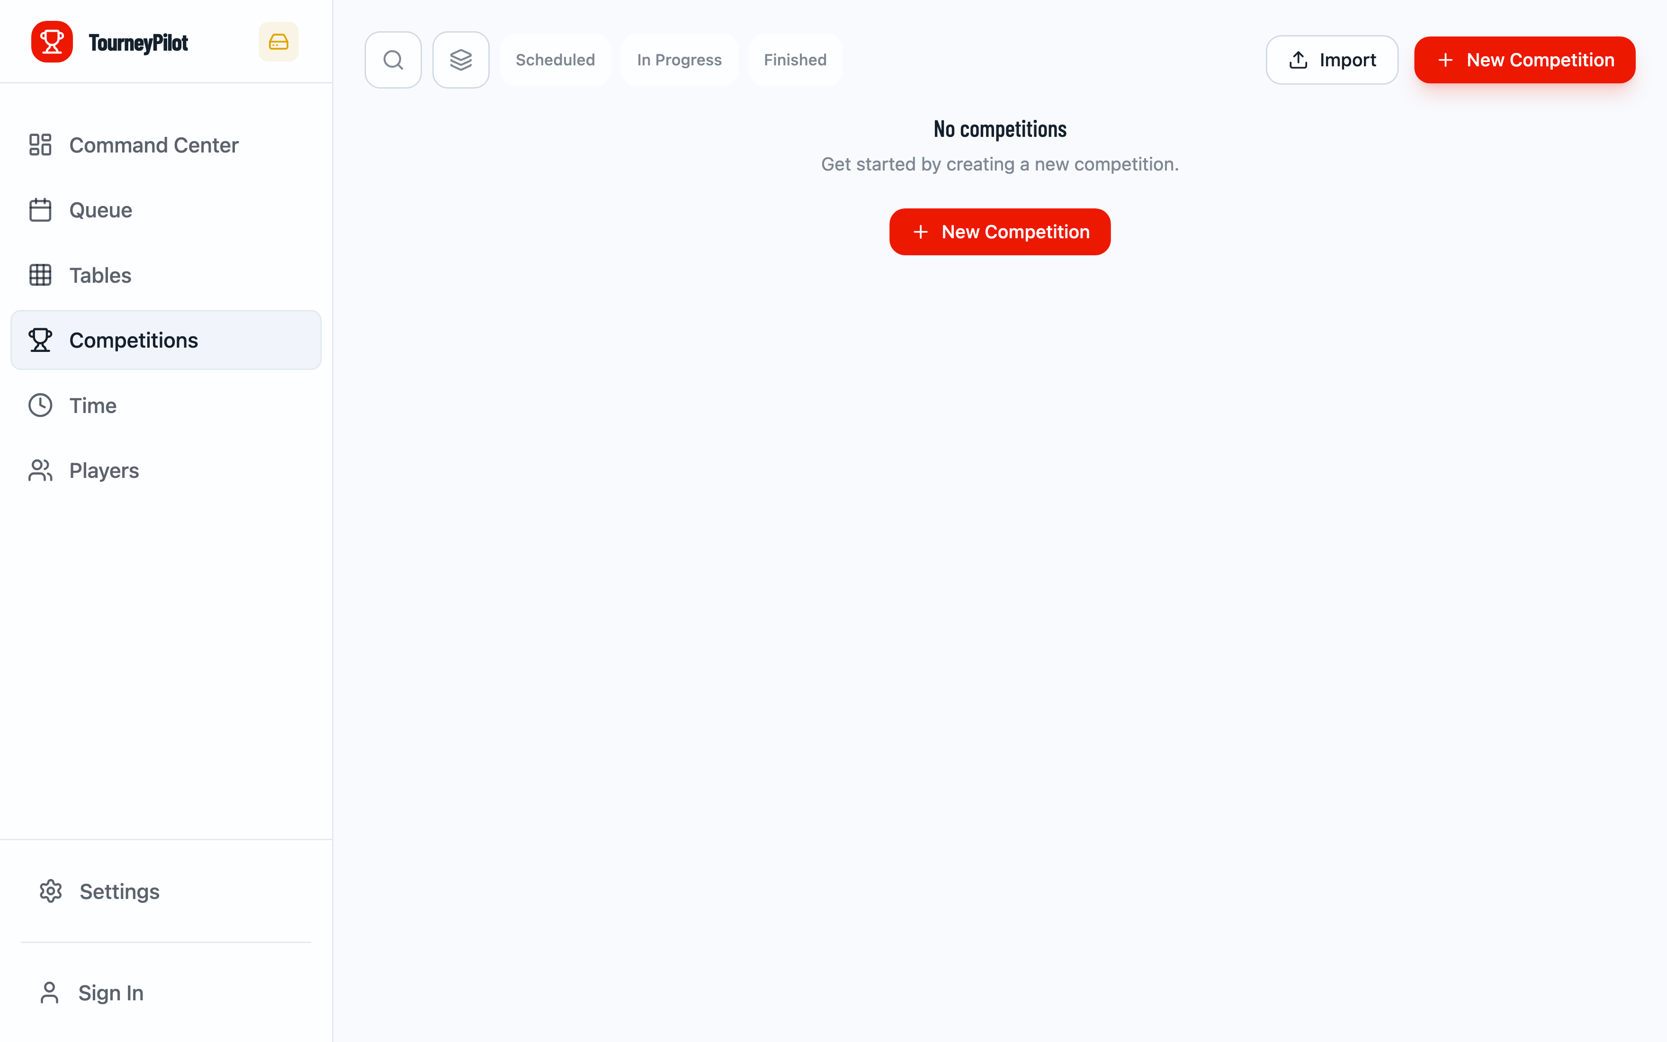Navigate to Queue in the sidebar
The width and height of the screenshot is (1667, 1042).
click(x=100, y=209)
